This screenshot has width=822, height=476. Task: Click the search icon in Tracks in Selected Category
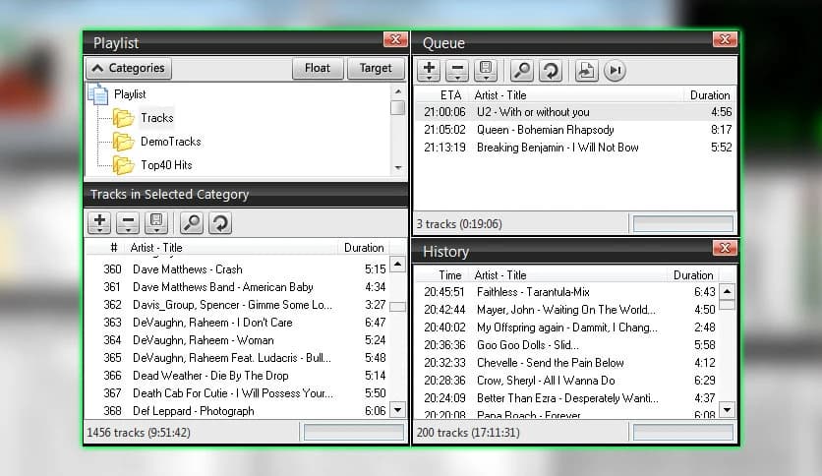pyautogui.click(x=192, y=223)
